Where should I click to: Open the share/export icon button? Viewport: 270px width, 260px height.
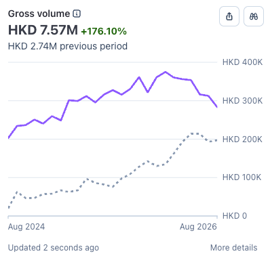pyautogui.click(x=229, y=16)
